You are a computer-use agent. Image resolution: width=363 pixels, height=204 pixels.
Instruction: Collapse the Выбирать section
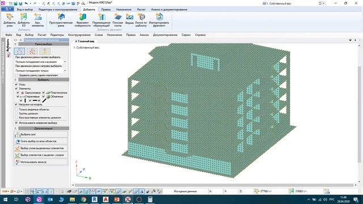(15, 79)
